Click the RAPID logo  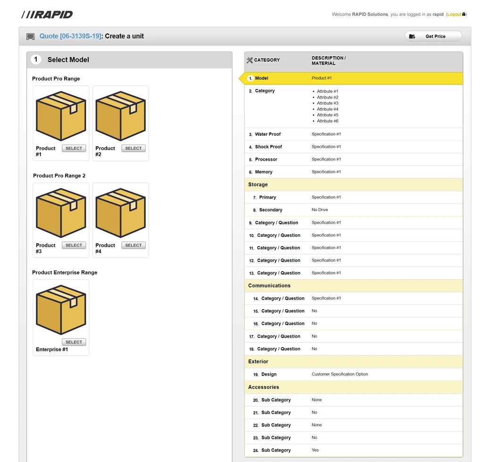click(47, 15)
